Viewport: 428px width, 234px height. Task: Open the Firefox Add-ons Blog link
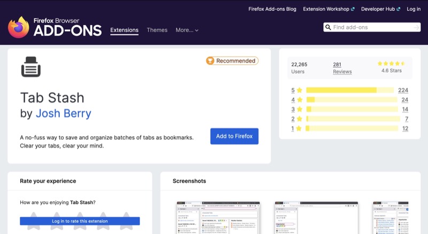pos(272,9)
